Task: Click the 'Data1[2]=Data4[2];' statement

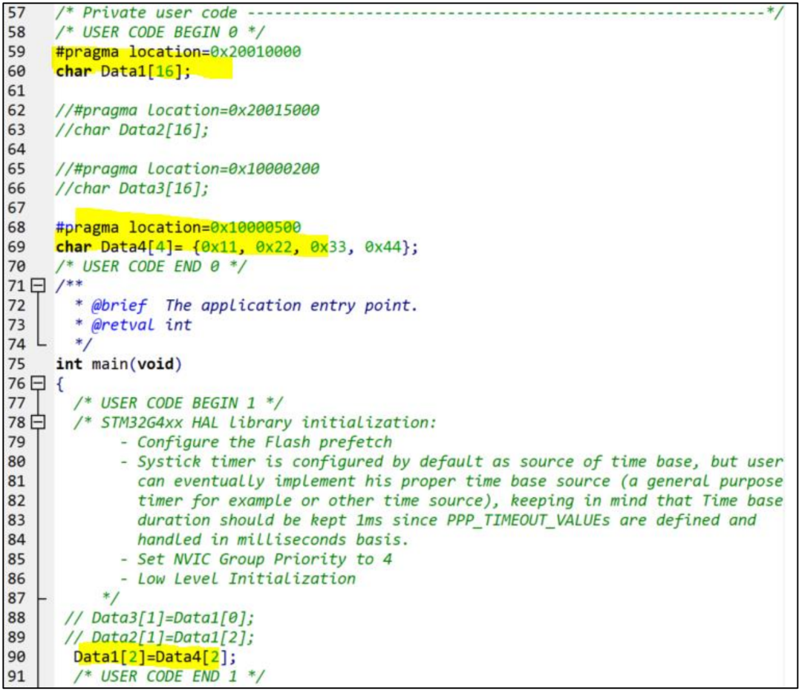Action: tap(155, 657)
